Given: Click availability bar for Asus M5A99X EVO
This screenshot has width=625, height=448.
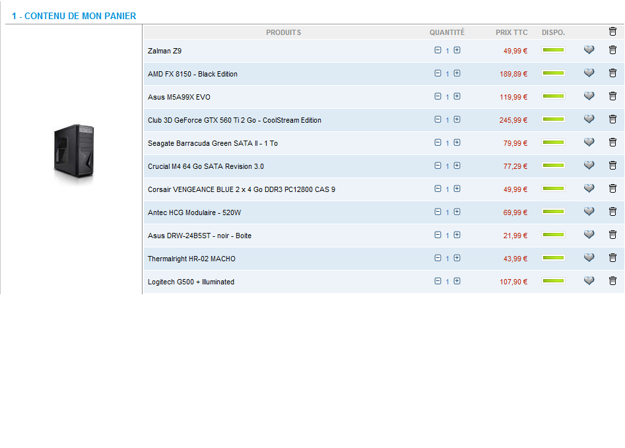Looking at the screenshot, I should tap(553, 96).
